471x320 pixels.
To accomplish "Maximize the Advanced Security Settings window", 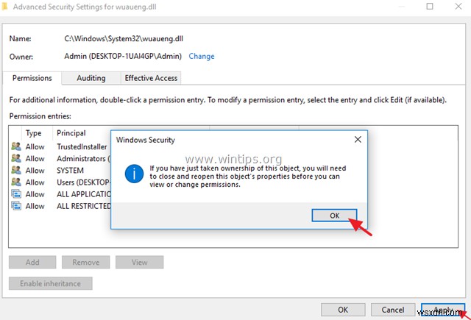I will [x=430, y=7].
